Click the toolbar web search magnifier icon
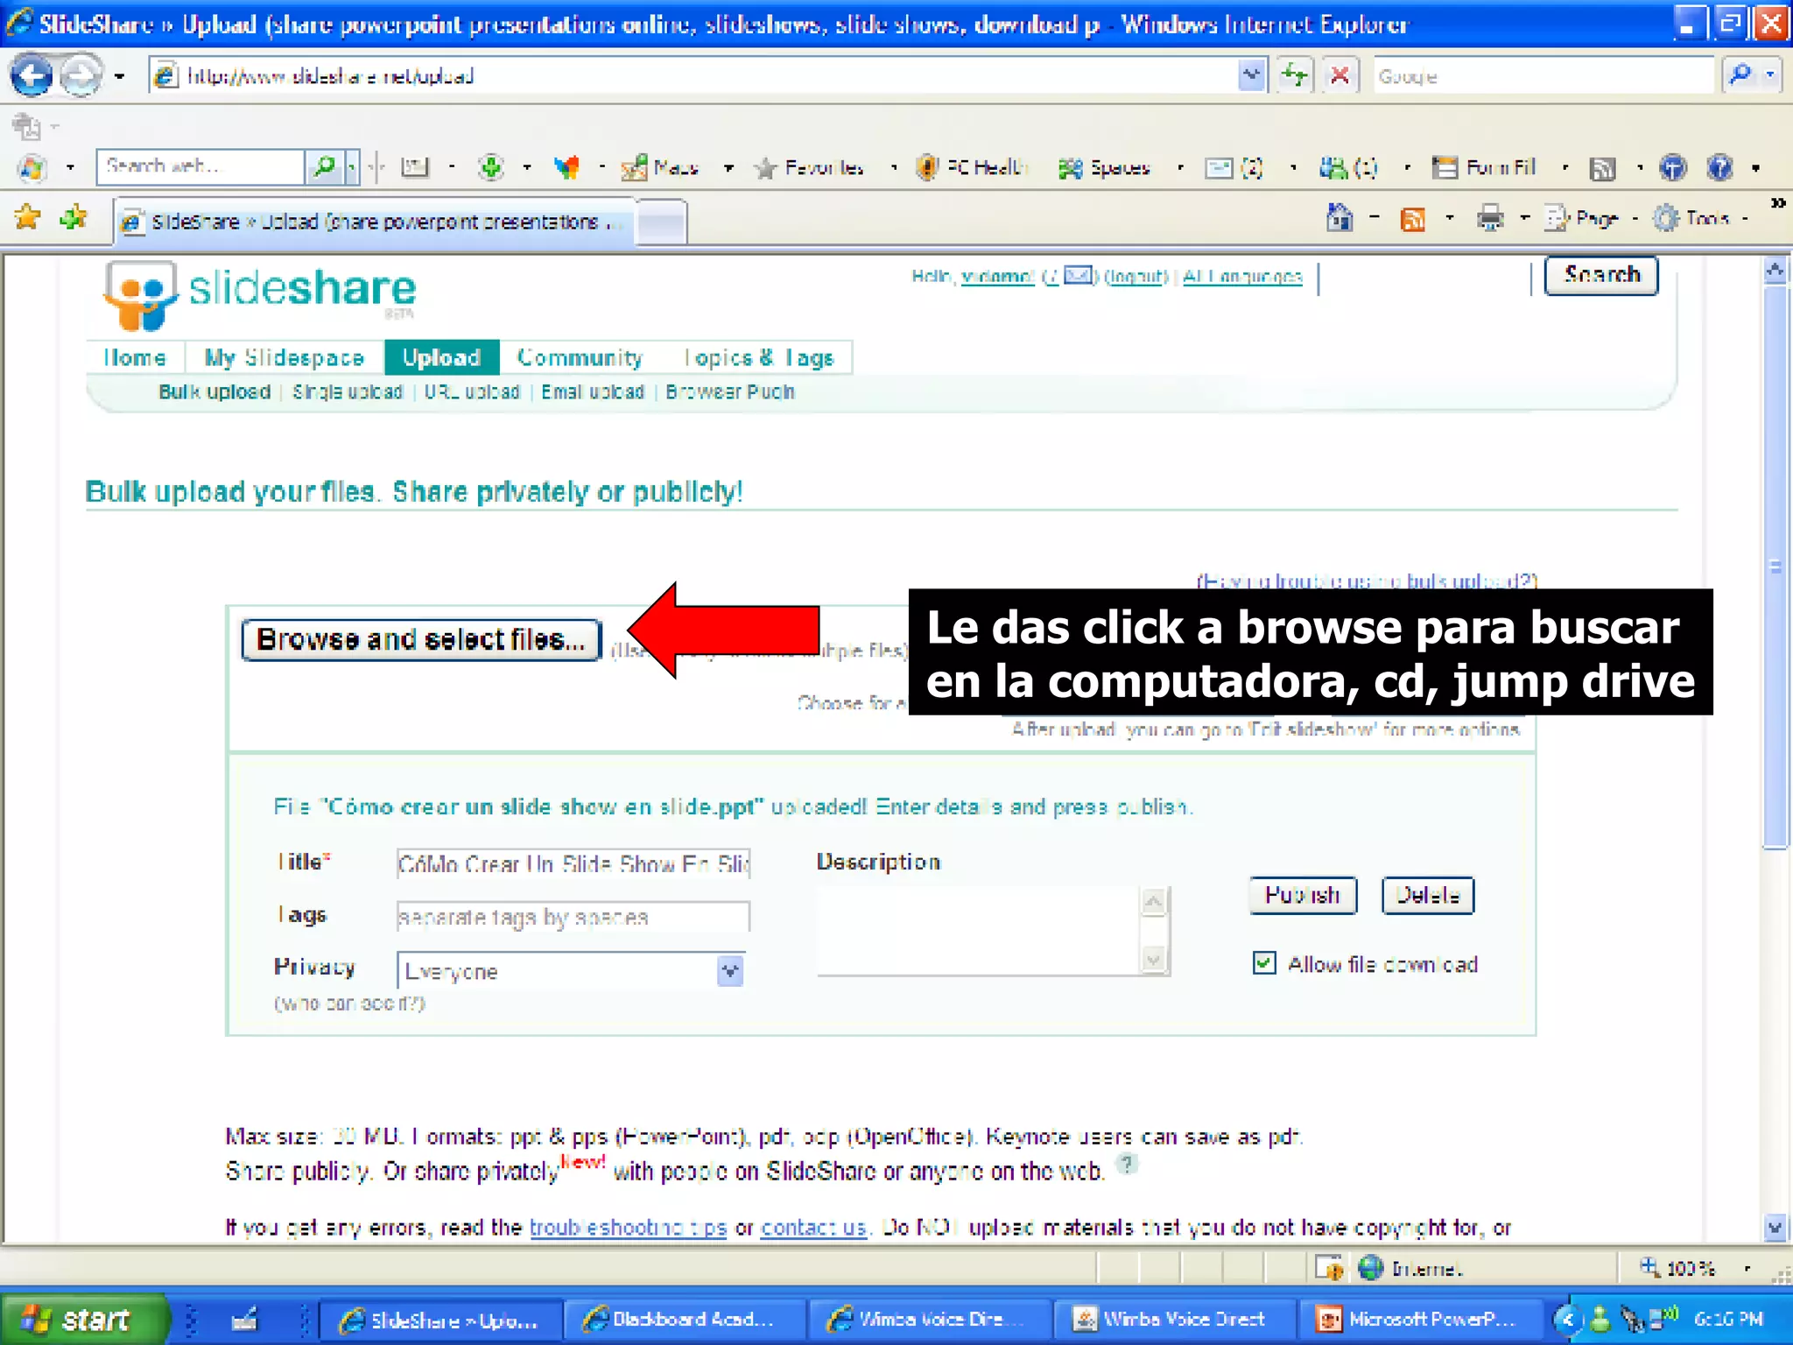Screen dimensions: 1793x1345 pos(324,166)
